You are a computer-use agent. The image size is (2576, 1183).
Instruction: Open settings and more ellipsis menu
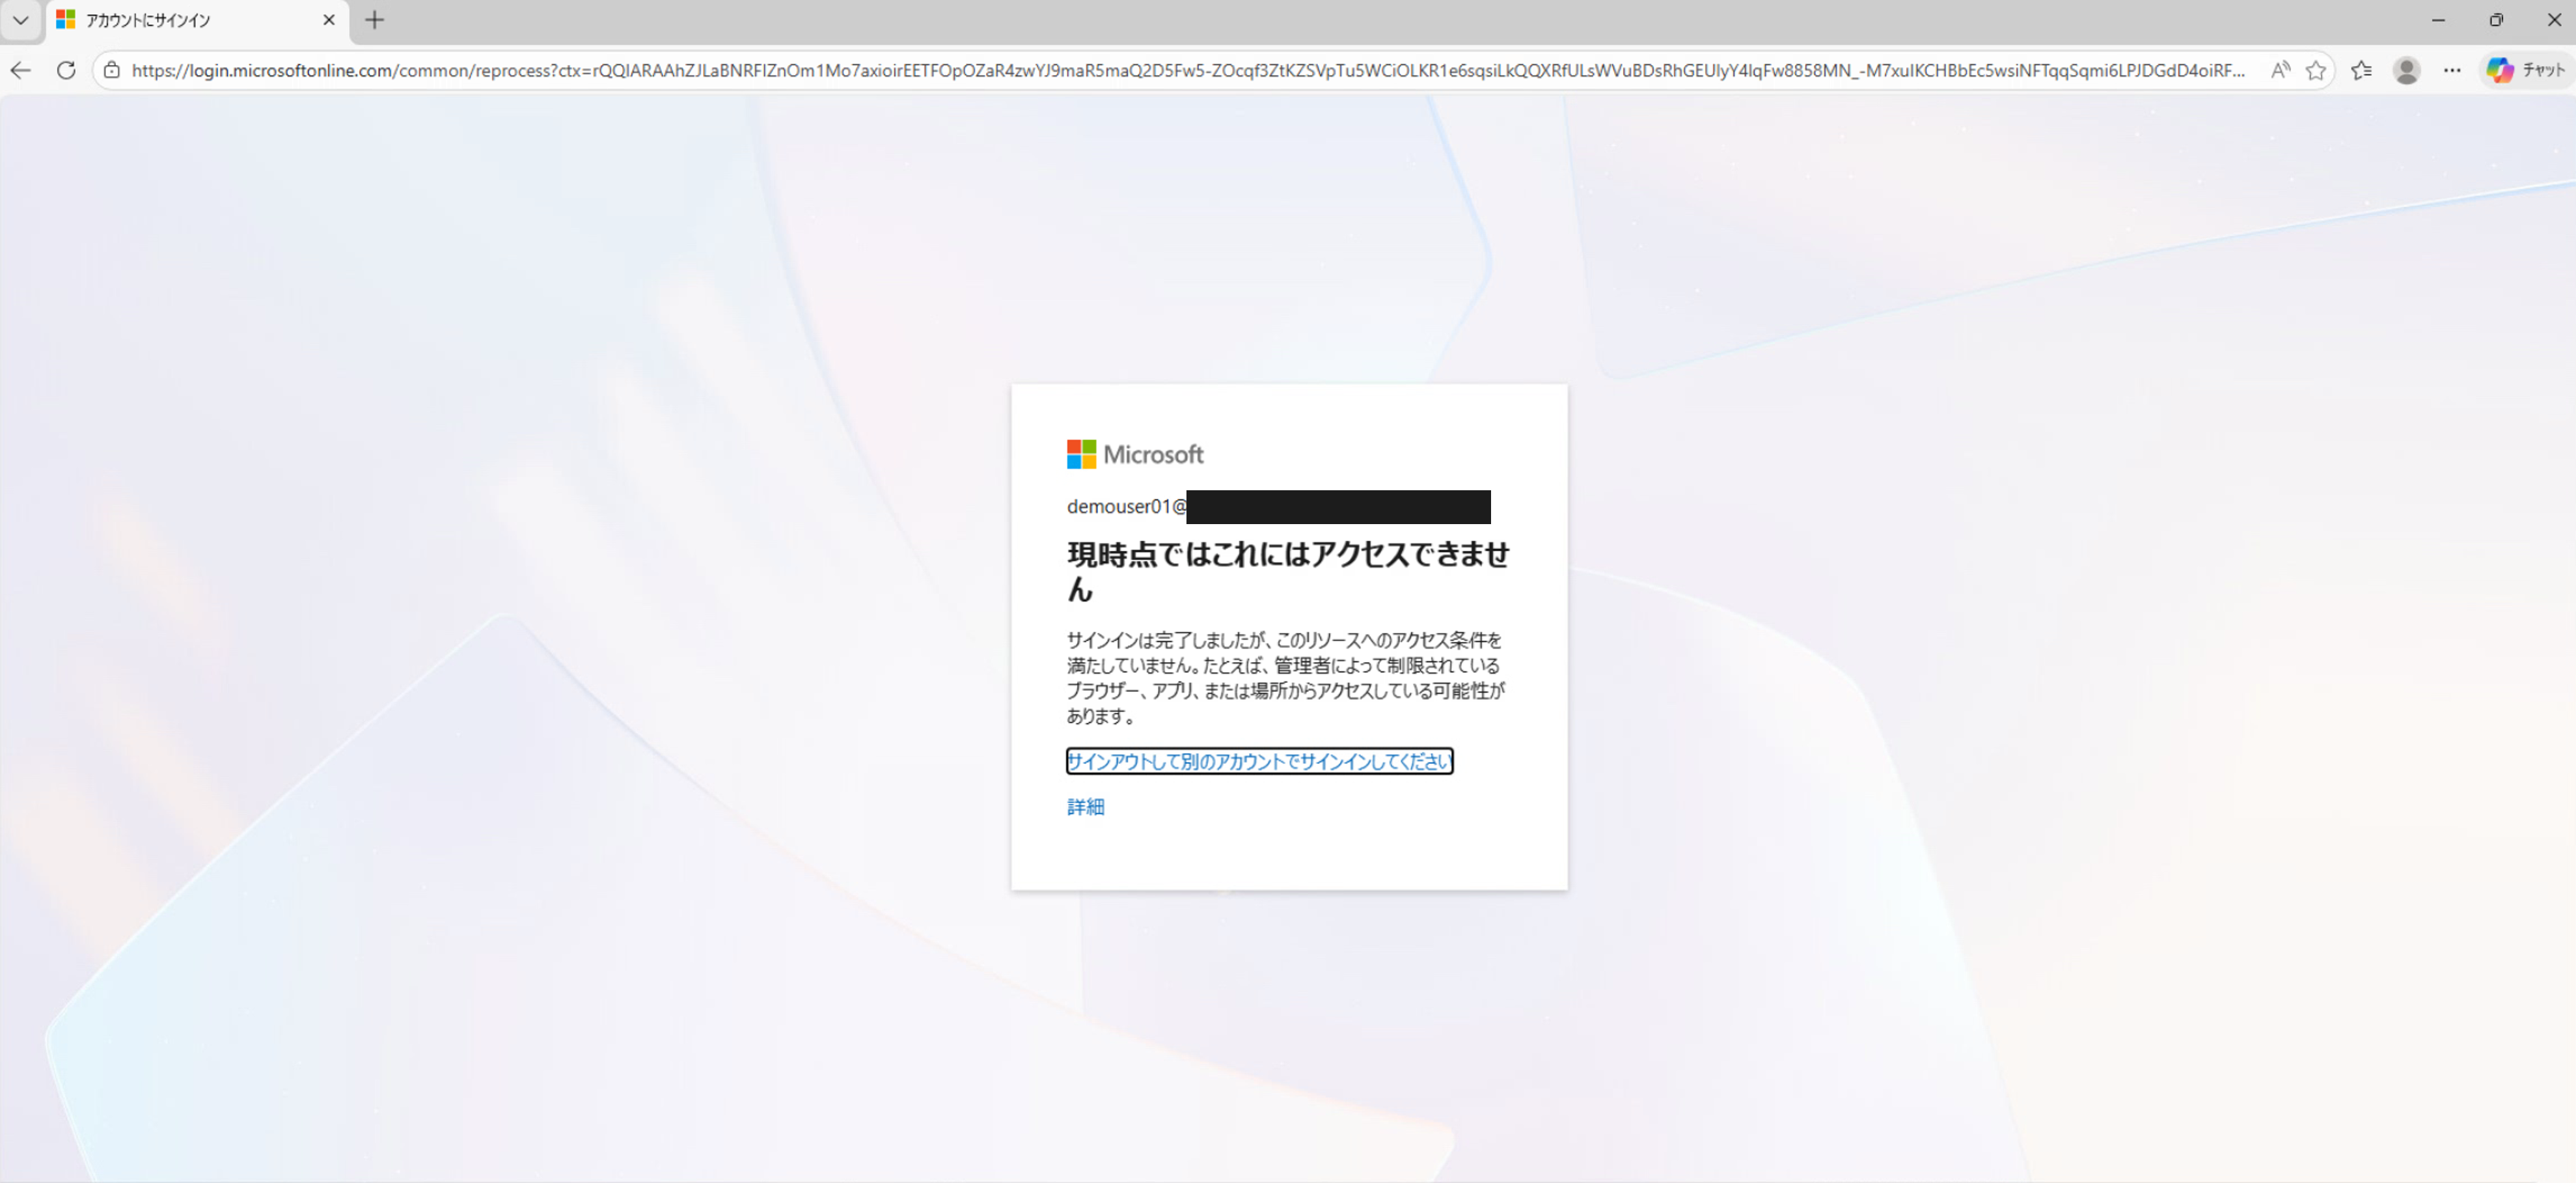[2452, 70]
